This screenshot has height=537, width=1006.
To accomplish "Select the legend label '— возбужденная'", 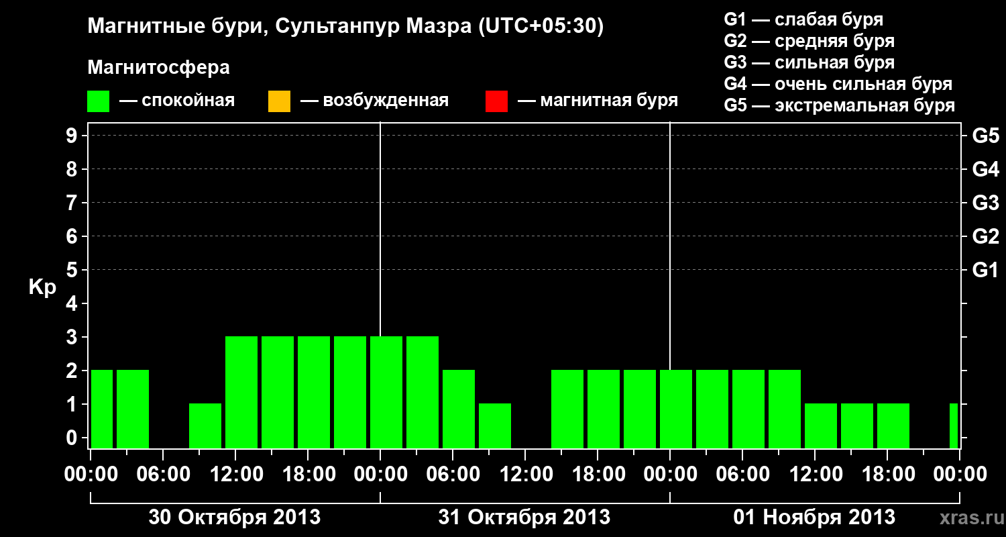I will 375,101.
